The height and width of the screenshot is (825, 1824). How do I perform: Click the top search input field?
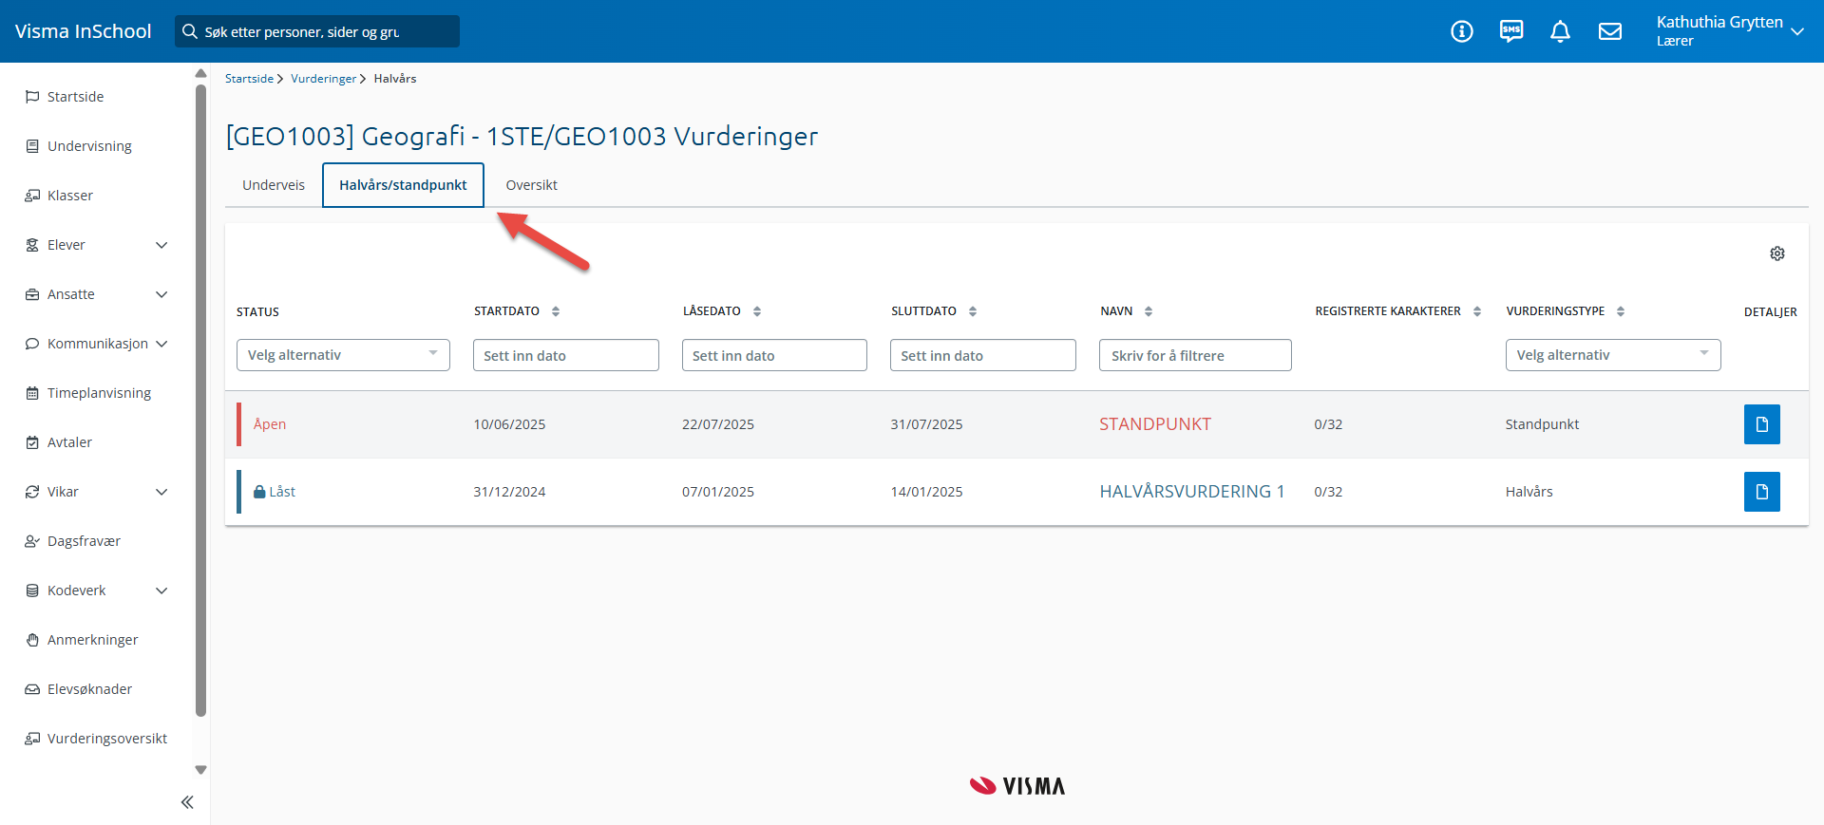(317, 31)
